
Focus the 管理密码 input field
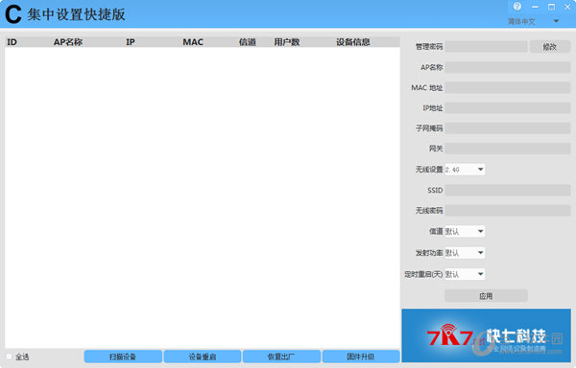tap(486, 47)
